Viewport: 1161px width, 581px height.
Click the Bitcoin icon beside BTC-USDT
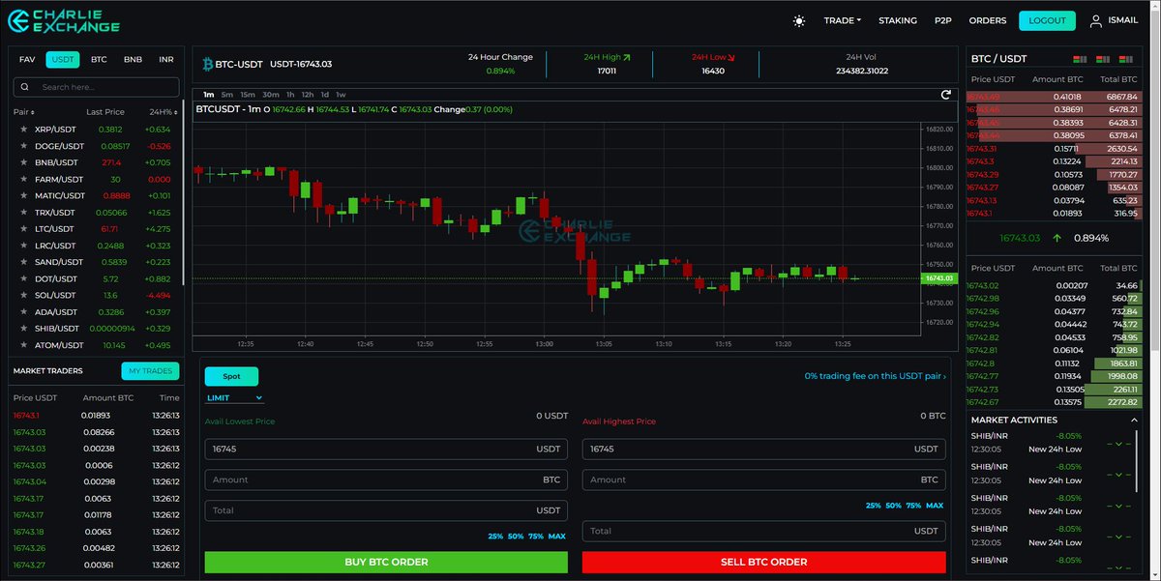[x=207, y=65]
